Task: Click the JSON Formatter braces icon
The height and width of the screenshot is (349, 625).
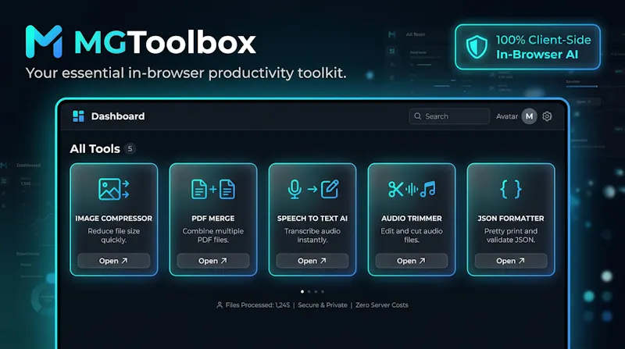Action: pyautogui.click(x=511, y=189)
